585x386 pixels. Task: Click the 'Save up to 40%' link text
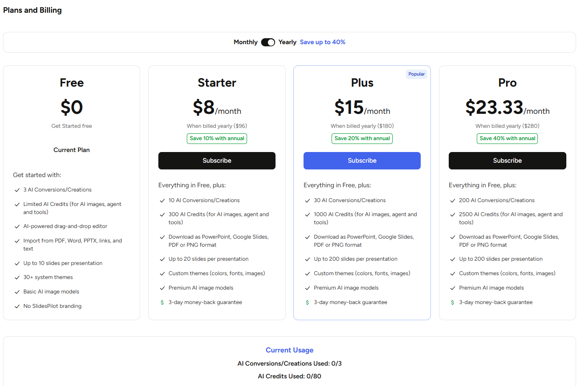tap(323, 42)
